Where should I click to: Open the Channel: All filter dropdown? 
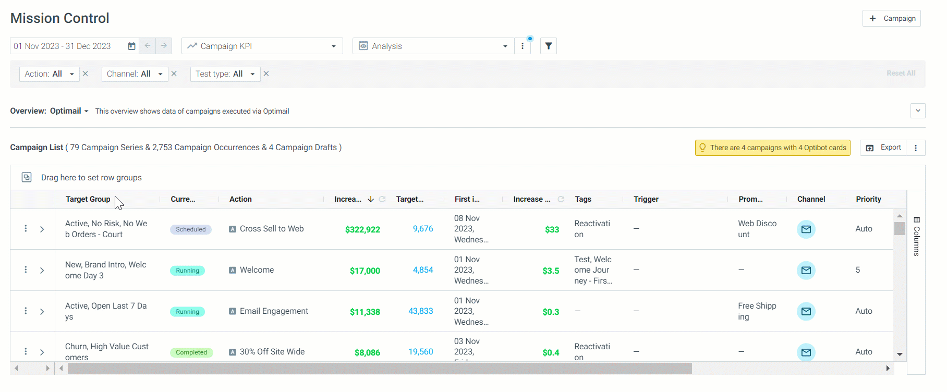click(x=135, y=74)
